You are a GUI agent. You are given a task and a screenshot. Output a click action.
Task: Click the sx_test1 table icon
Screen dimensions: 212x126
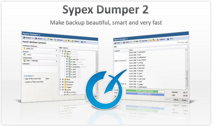69,69
